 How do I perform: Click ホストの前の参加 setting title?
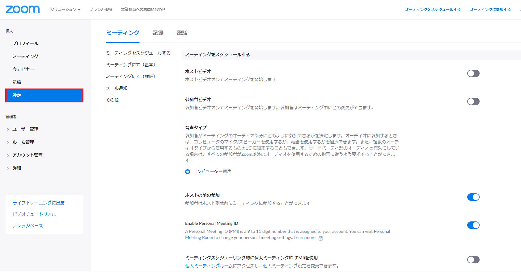coord(202,195)
